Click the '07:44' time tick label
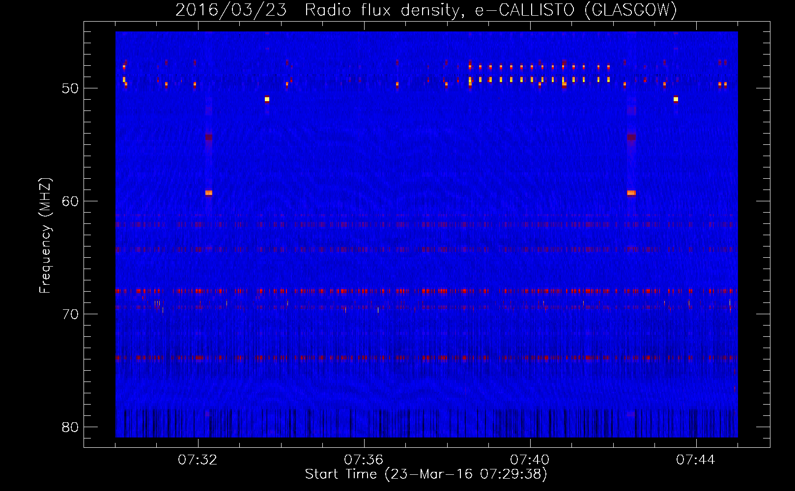The width and height of the screenshot is (795, 491). pos(696,460)
